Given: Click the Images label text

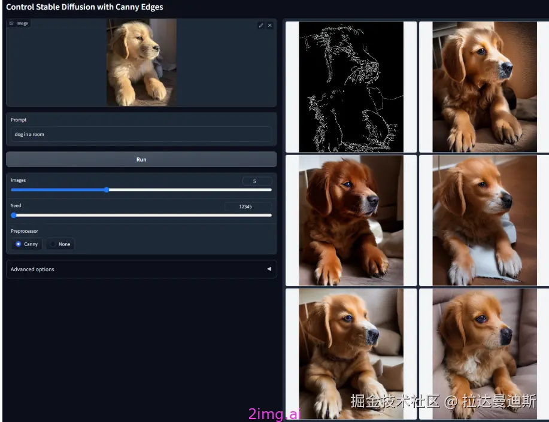Looking at the screenshot, I should (18, 180).
